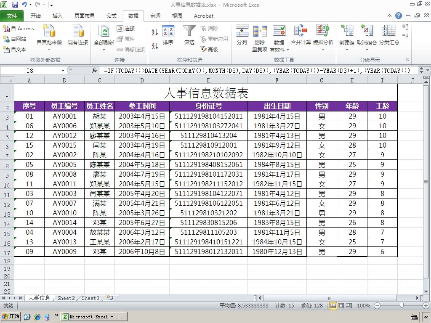The width and height of the screenshot is (431, 323).
Task: Select column E header
Action: point(208,80)
